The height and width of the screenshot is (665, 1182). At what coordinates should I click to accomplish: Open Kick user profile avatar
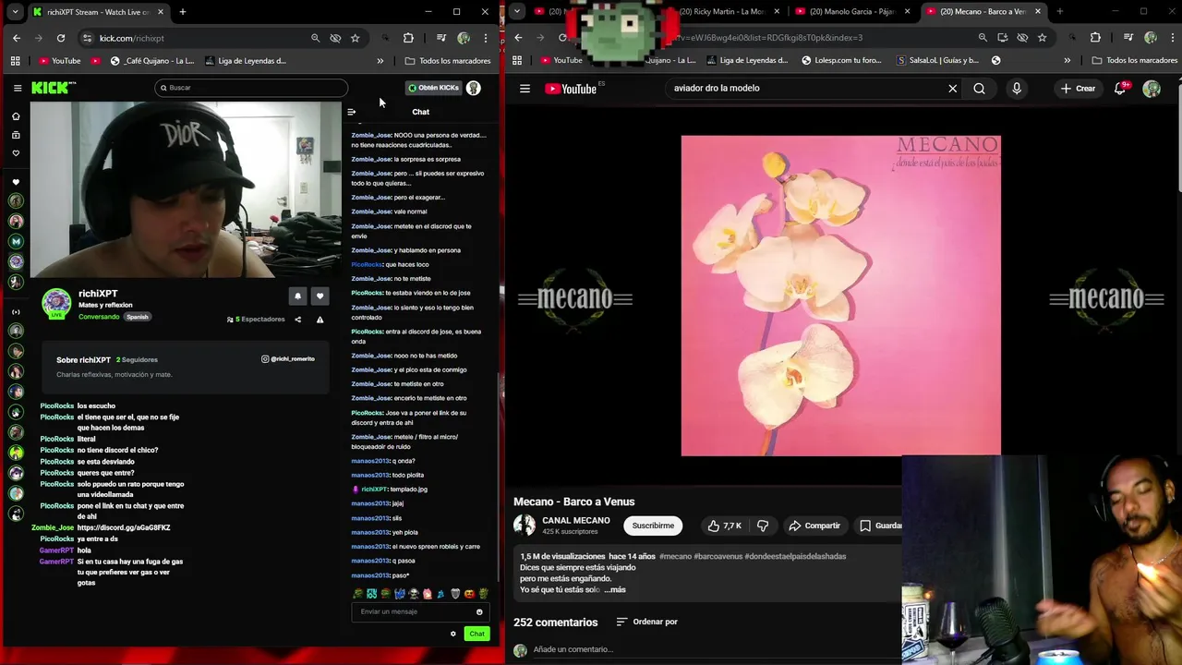tap(474, 88)
